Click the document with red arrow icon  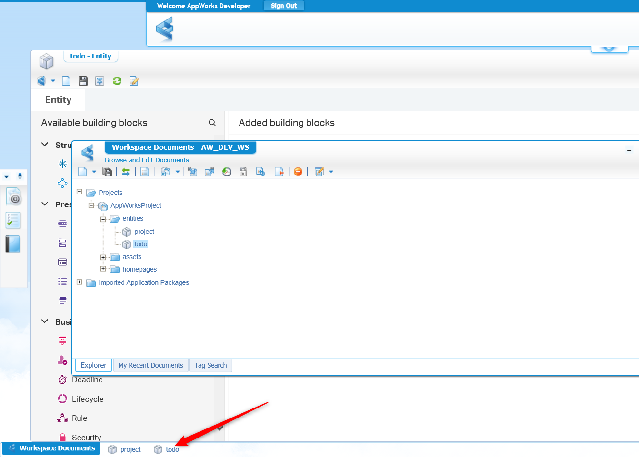280,172
